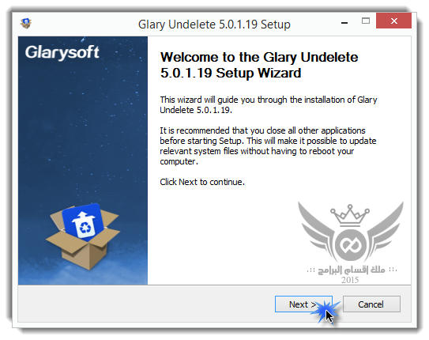Click the recycle bin box illustration
Screen dimensions: 429x340
(83, 236)
